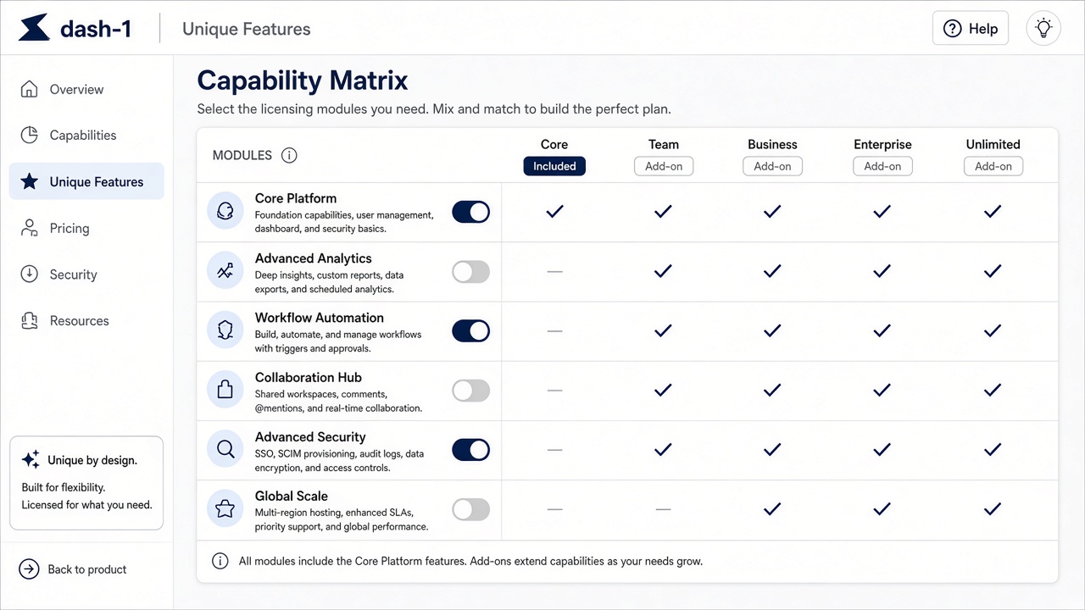Click the sparkle icon beside Unique by design
Viewport: 1085px width, 610px height.
coord(31,460)
